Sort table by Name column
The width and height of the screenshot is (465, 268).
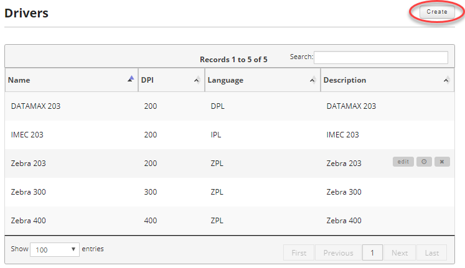pyautogui.click(x=72, y=80)
